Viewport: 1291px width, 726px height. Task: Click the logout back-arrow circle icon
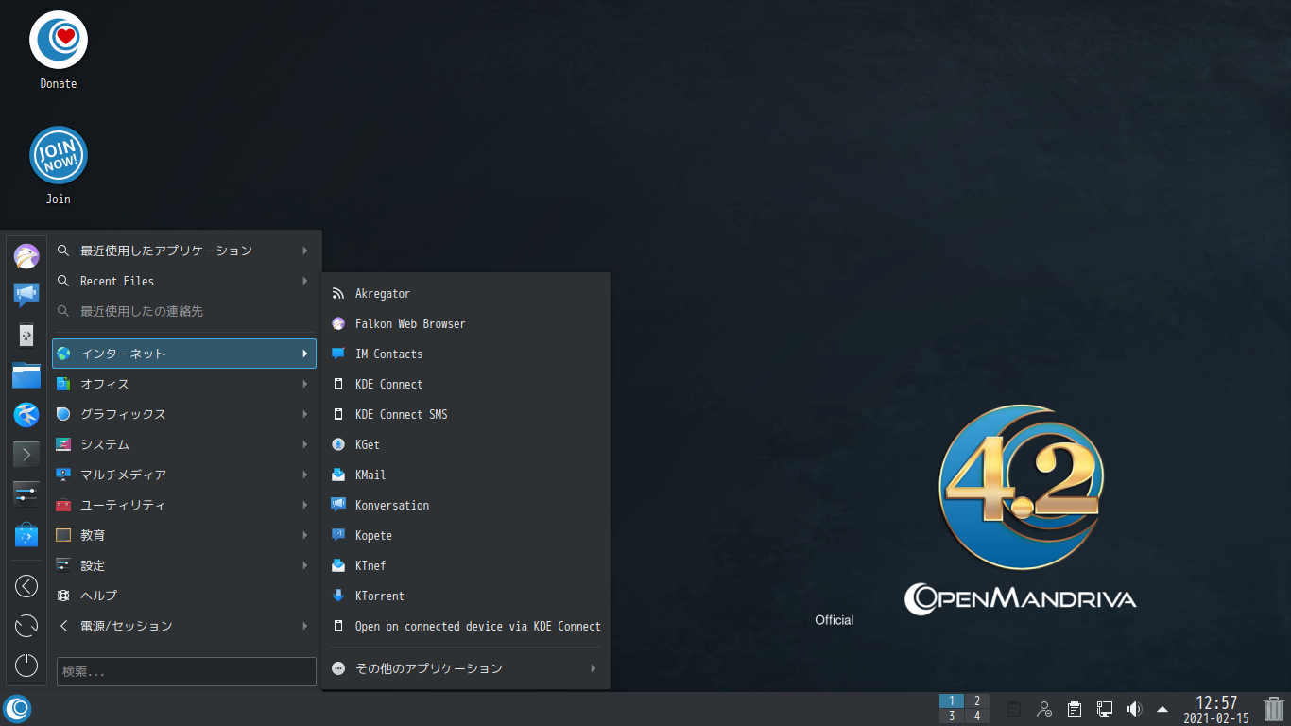coord(26,586)
